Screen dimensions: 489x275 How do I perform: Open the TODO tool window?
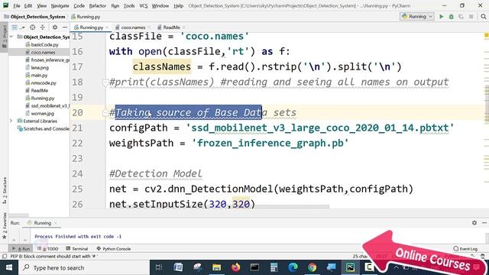tap(48, 249)
